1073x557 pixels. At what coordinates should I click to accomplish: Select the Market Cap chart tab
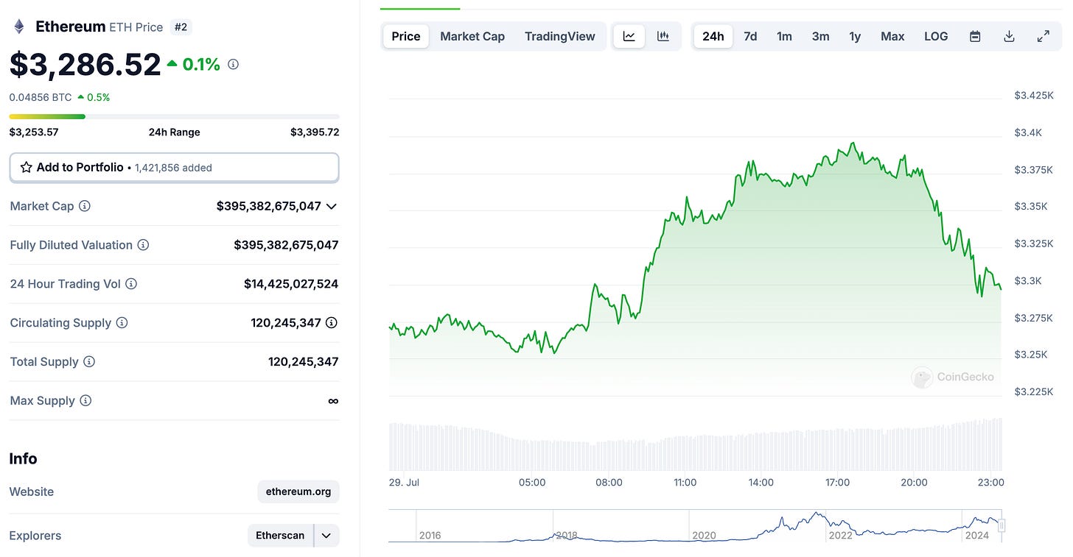(472, 36)
